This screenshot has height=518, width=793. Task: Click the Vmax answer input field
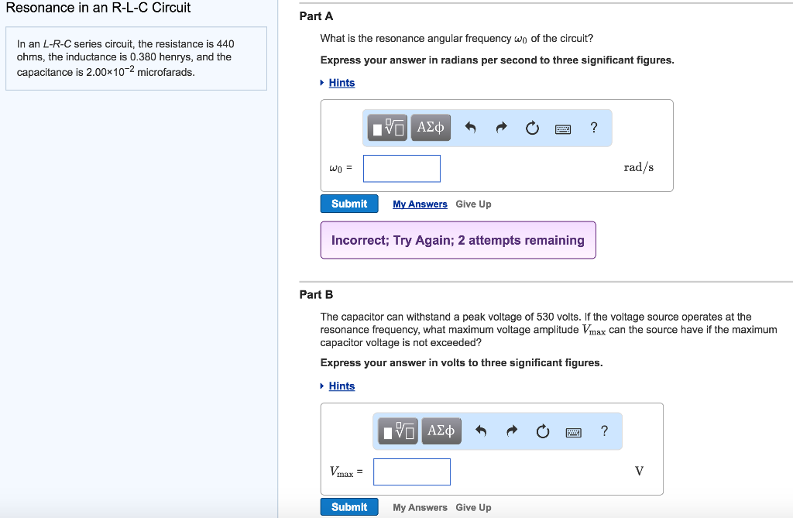[x=411, y=471]
